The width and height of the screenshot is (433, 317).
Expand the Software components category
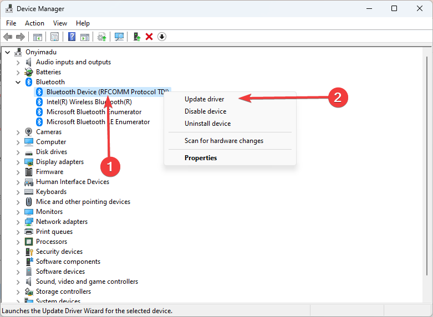point(18,262)
